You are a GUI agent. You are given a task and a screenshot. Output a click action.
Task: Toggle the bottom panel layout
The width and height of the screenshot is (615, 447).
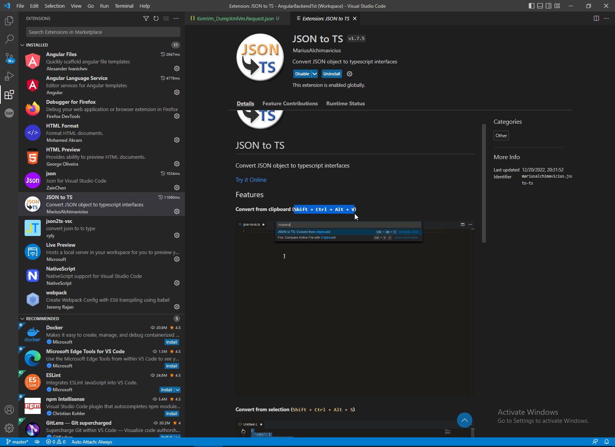pos(540,6)
